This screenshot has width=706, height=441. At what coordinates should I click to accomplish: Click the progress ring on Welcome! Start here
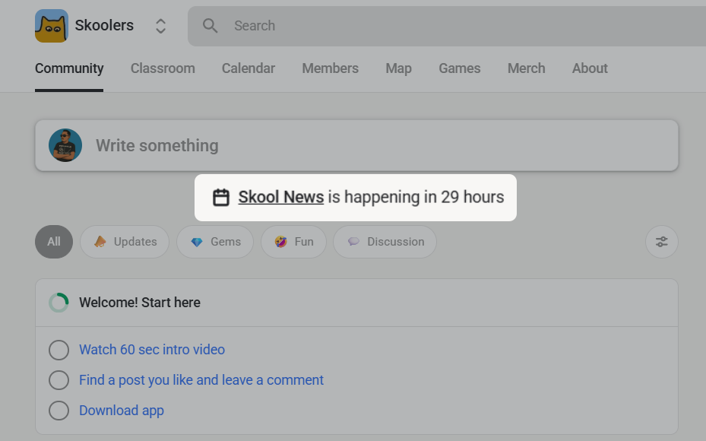coord(59,302)
